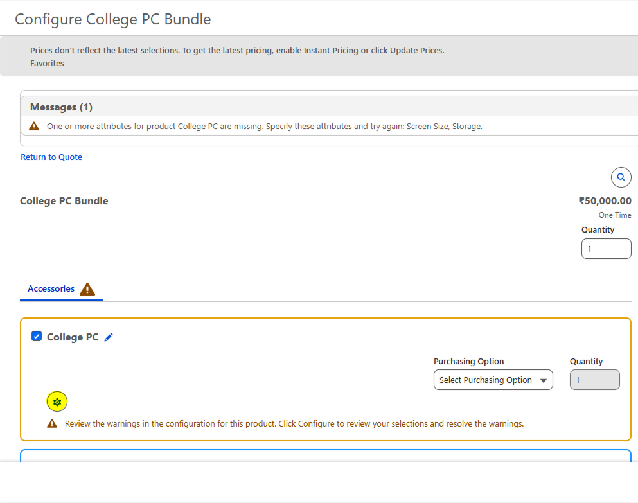Click the disabled College PC Quantity field

[594, 380]
